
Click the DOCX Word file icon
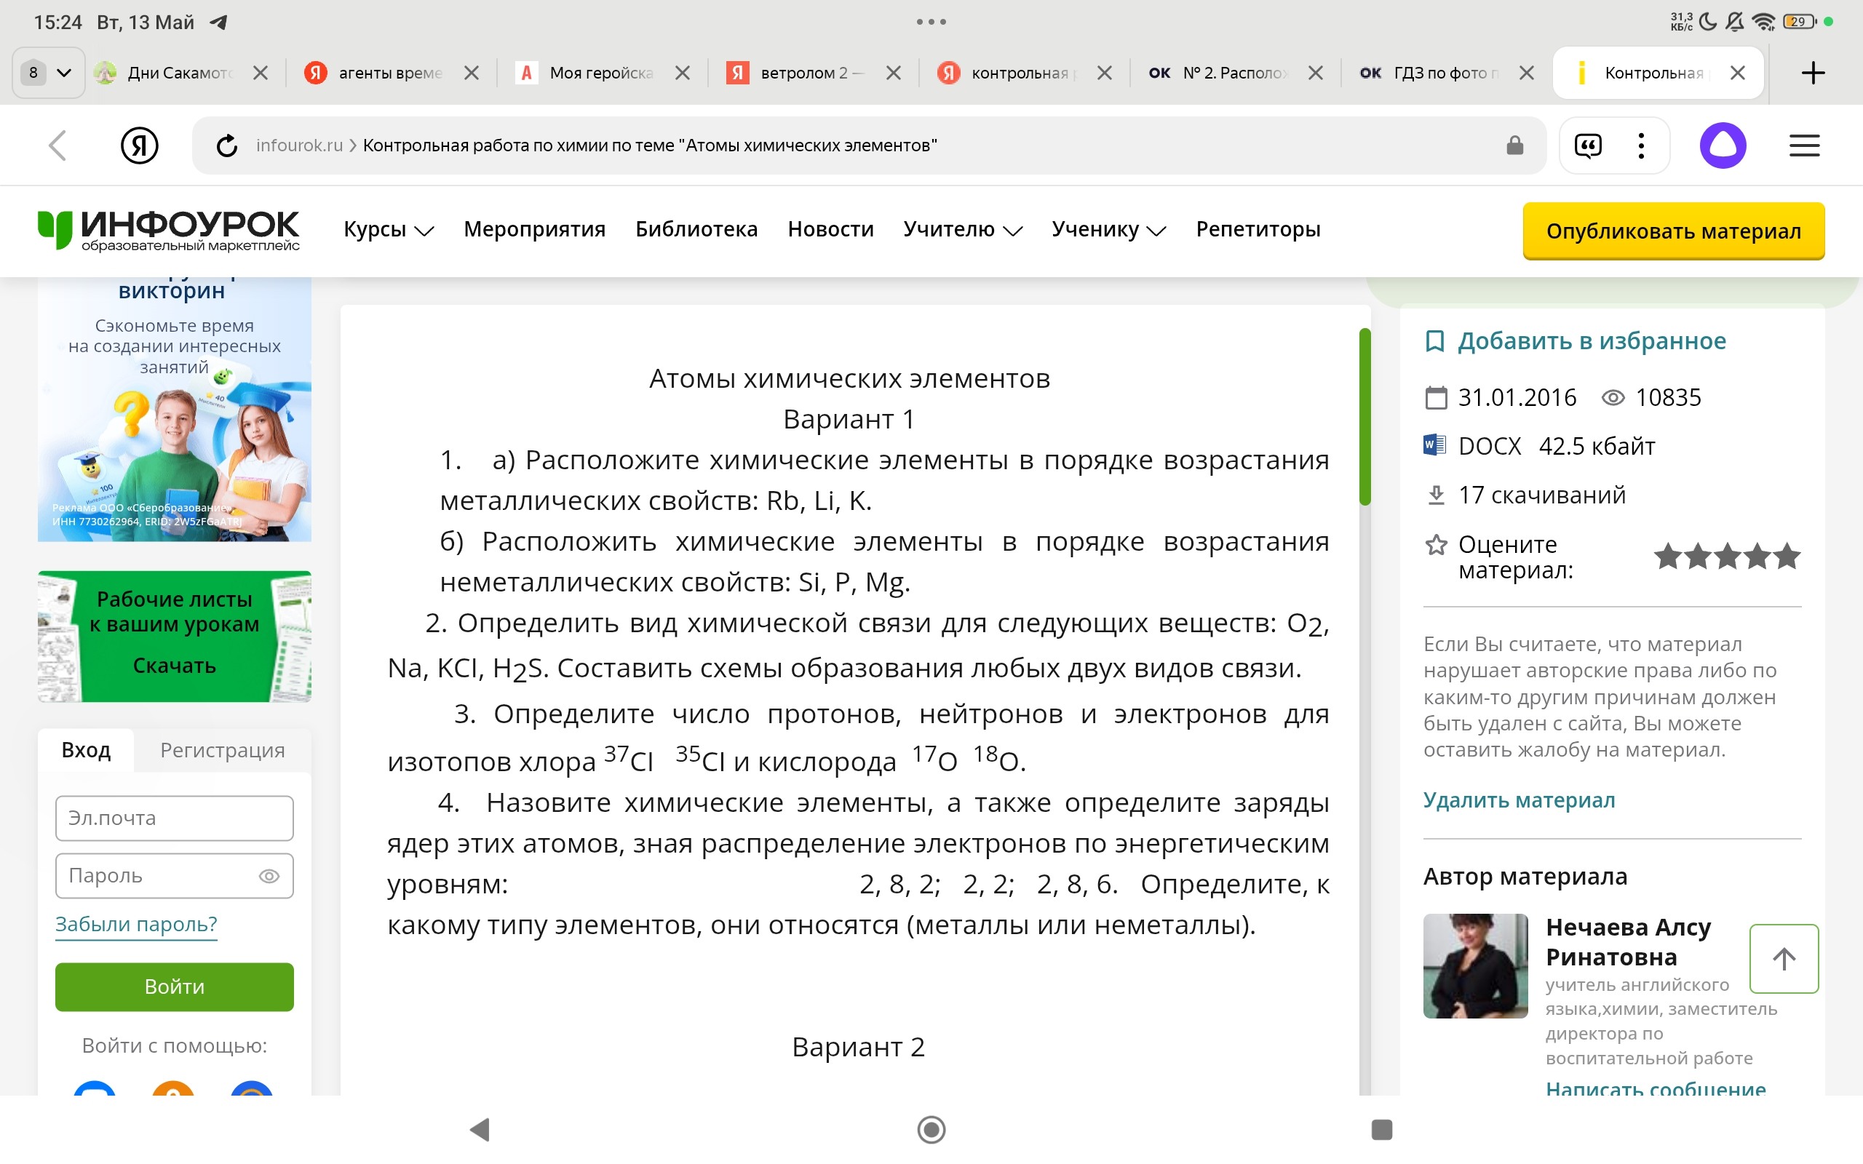(x=1434, y=446)
